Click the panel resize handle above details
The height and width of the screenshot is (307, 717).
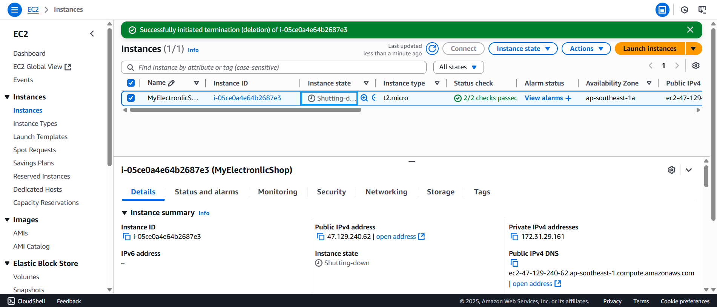click(x=412, y=162)
